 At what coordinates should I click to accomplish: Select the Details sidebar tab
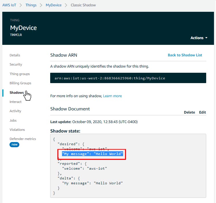pos(15,55)
